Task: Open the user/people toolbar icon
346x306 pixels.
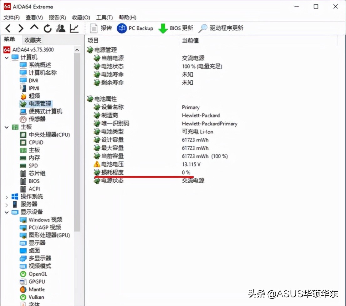Action: 61,28
